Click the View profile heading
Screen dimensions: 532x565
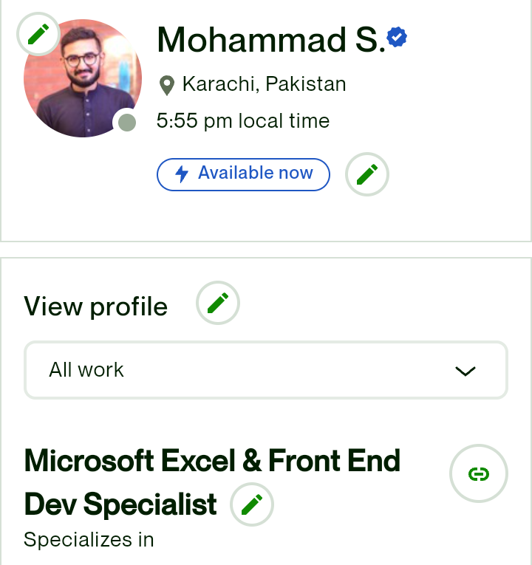tap(95, 307)
